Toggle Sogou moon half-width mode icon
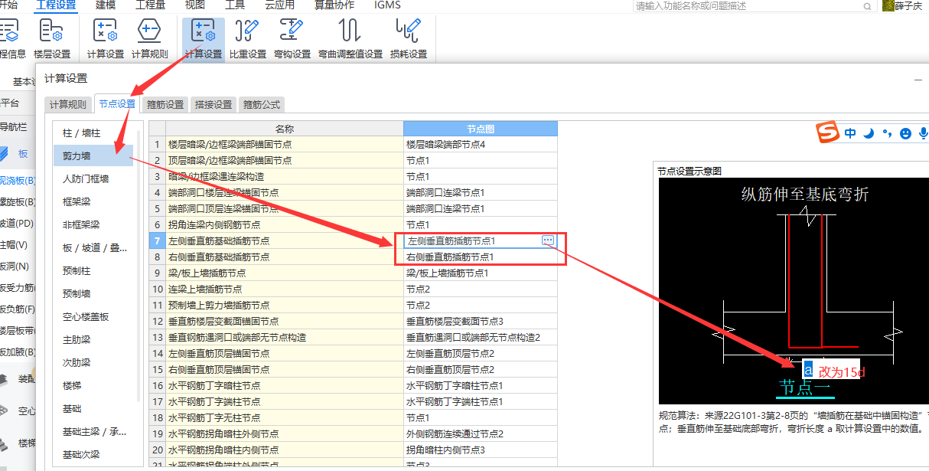 click(869, 133)
